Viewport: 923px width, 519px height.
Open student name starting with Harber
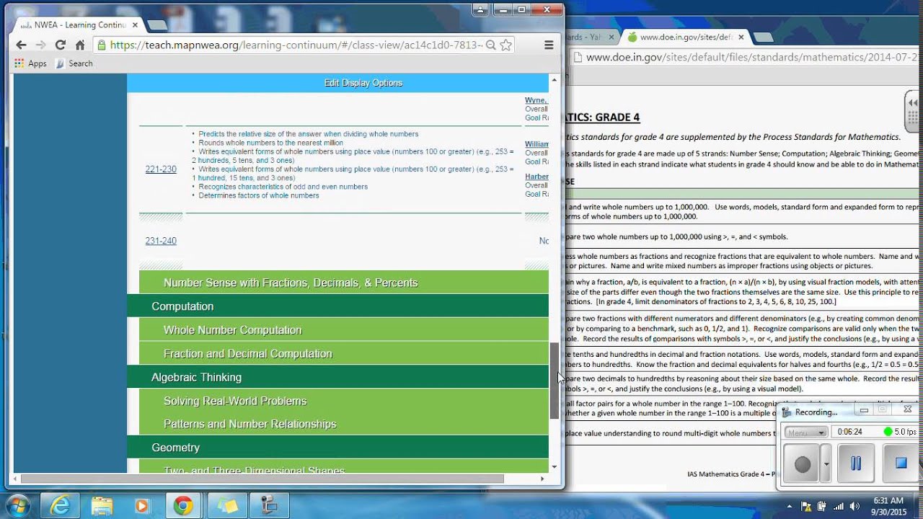click(536, 177)
